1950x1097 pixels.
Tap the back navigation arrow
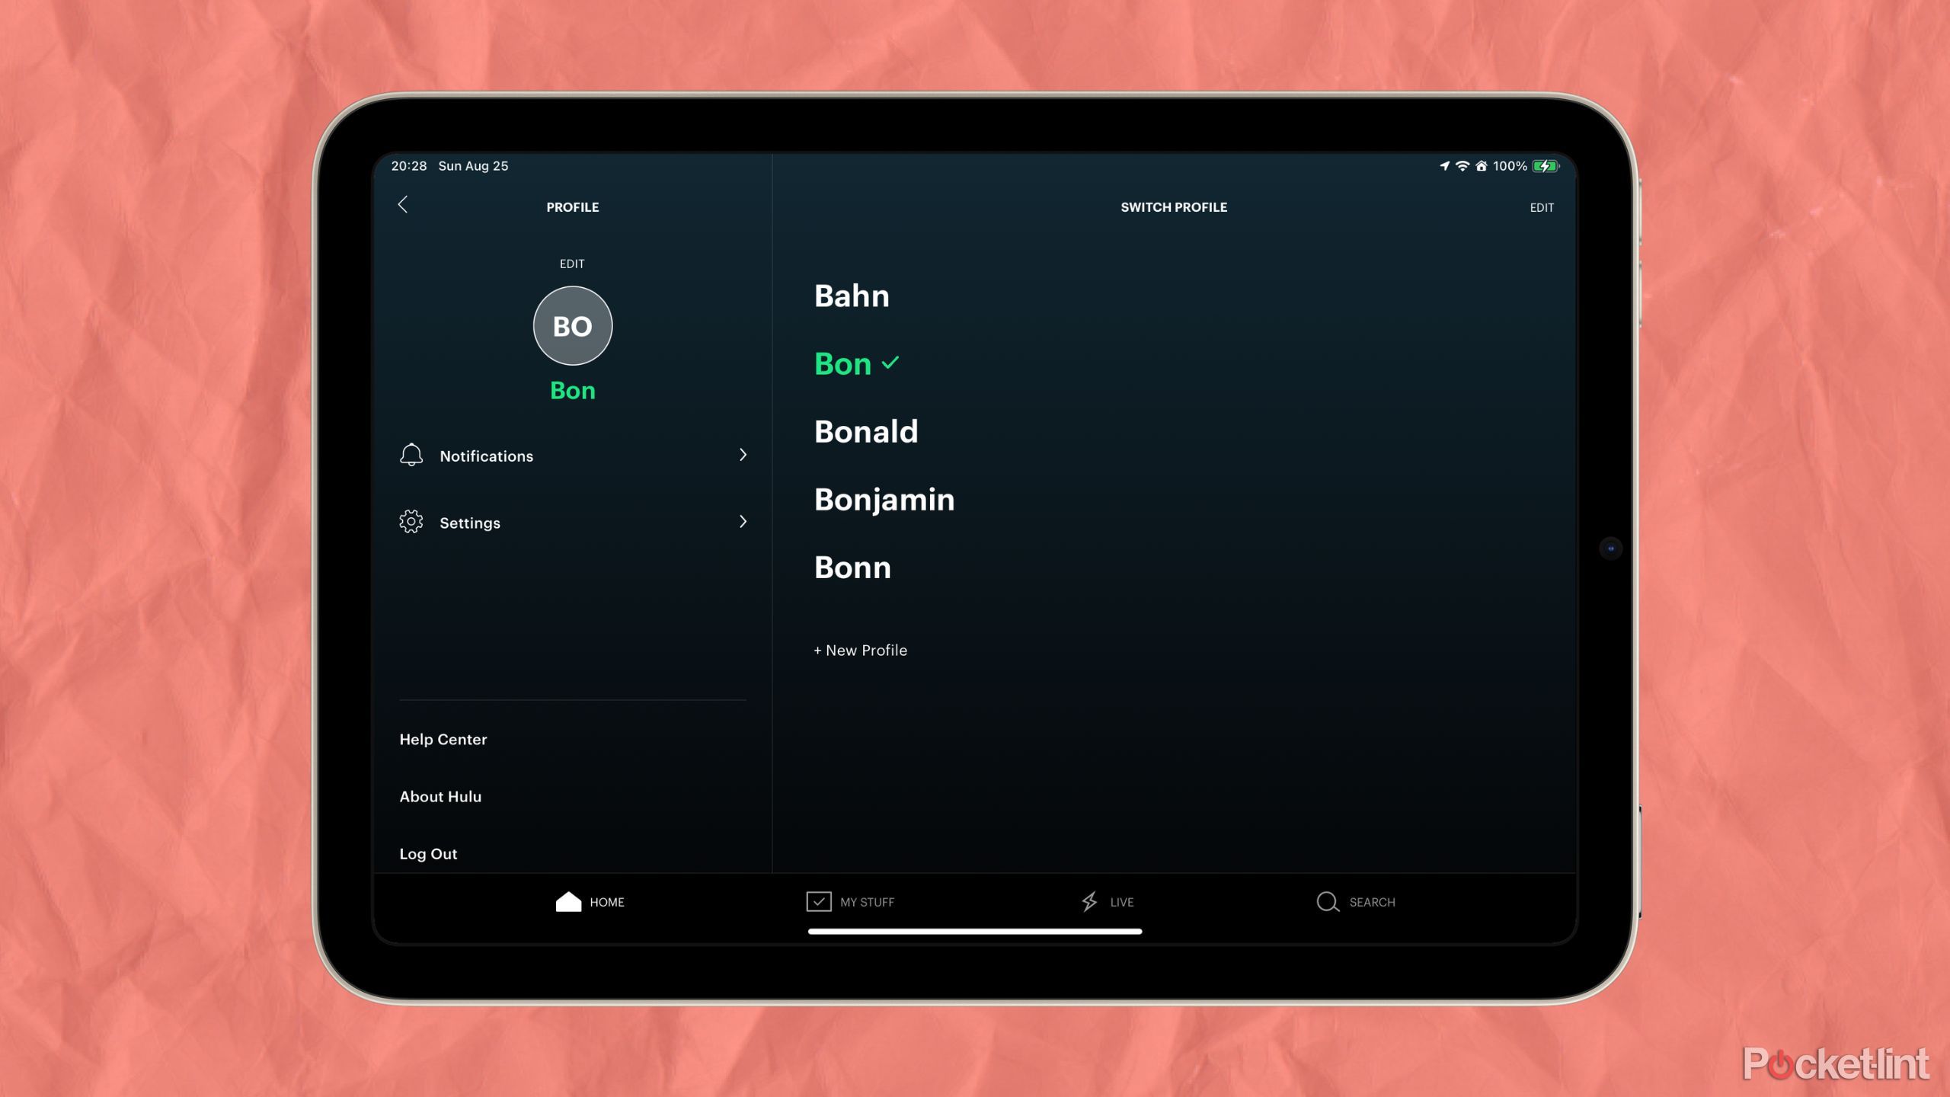point(404,205)
